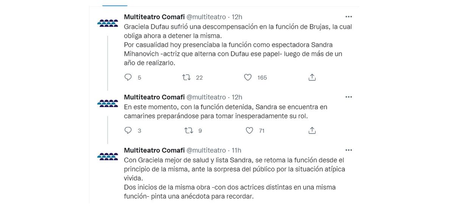Reply to the Graciela Dufau descompensación tweet
This screenshot has width=454, height=222.
click(x=128, y=77)
